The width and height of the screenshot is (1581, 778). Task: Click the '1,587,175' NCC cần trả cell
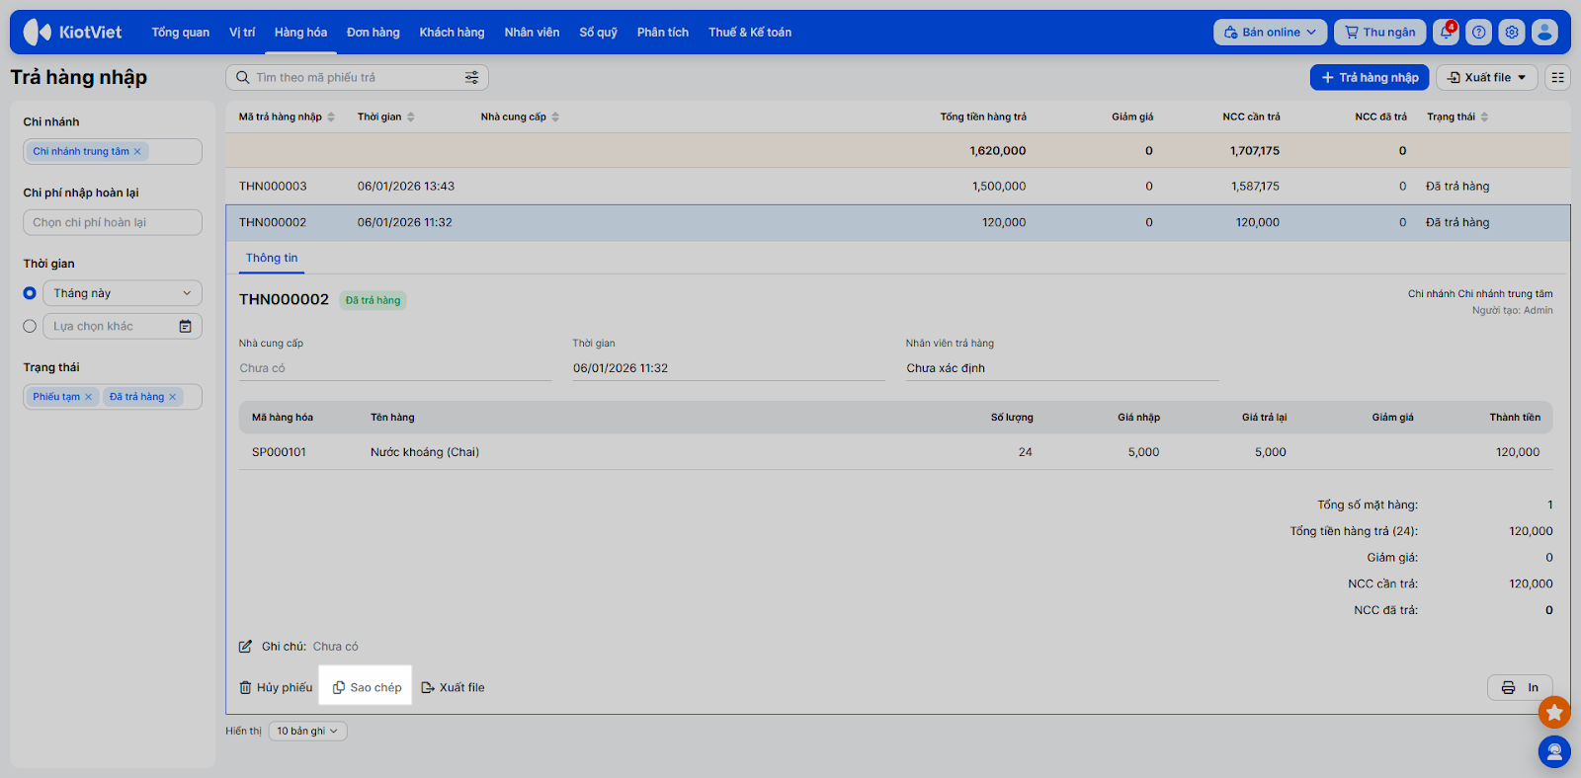tap(1255, 187)
